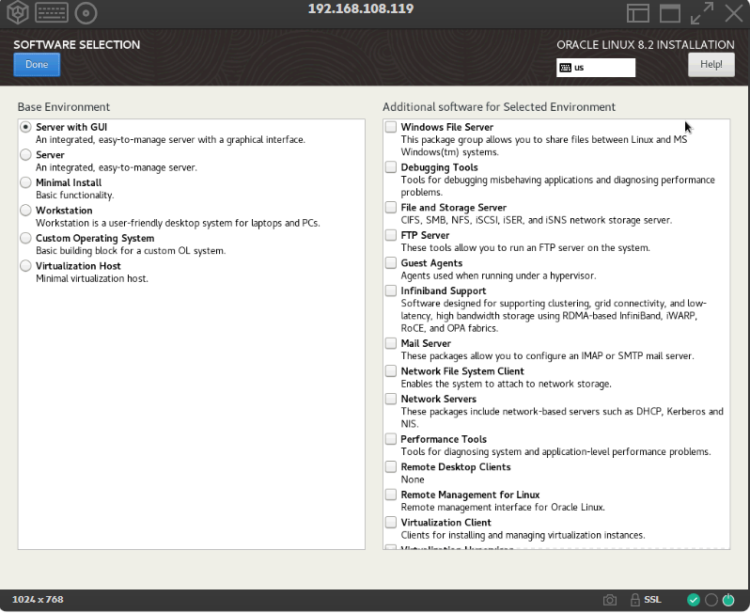The height and width of the screenshot is (613, 750).
Task: Click the blue Done button
Action: click(x=37, y=65)
